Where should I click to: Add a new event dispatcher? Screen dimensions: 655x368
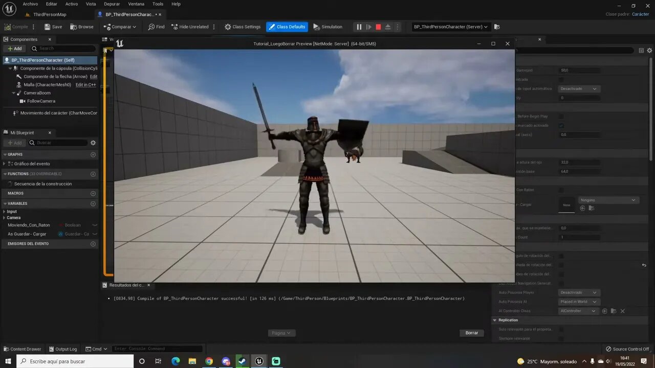pyautogui.click(x=93, y=244)
